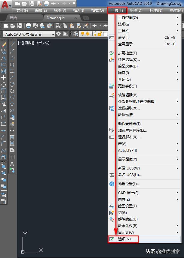
Task: Select the Revision cloud tool
Action: click(x=12, y=91)
